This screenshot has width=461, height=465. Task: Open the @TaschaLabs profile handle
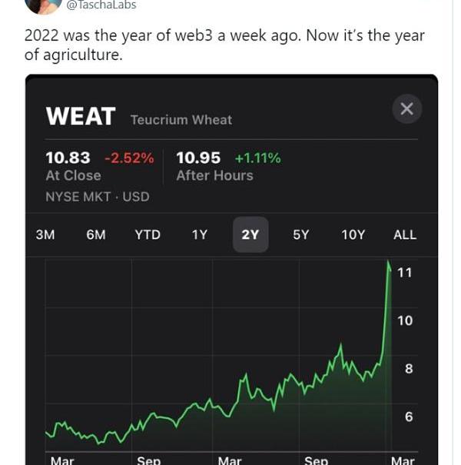[x=101, y=5]
